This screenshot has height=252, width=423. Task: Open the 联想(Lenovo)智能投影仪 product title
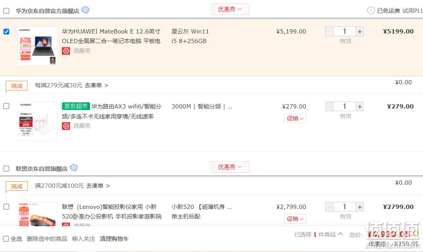(x=112, y=212)
